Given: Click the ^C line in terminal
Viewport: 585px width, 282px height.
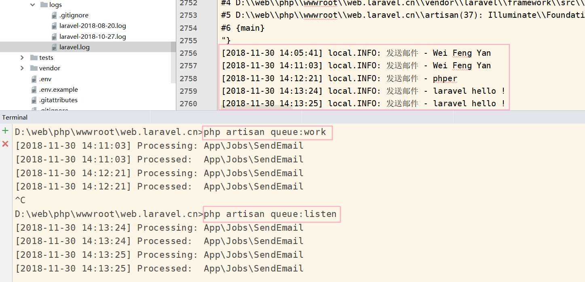Looking at the screenshot, I should [x=20, y=200].
